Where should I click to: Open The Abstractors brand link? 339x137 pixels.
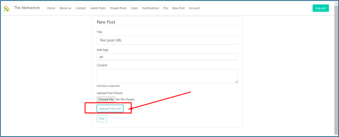pyautogui.click(x=27, y=8)
